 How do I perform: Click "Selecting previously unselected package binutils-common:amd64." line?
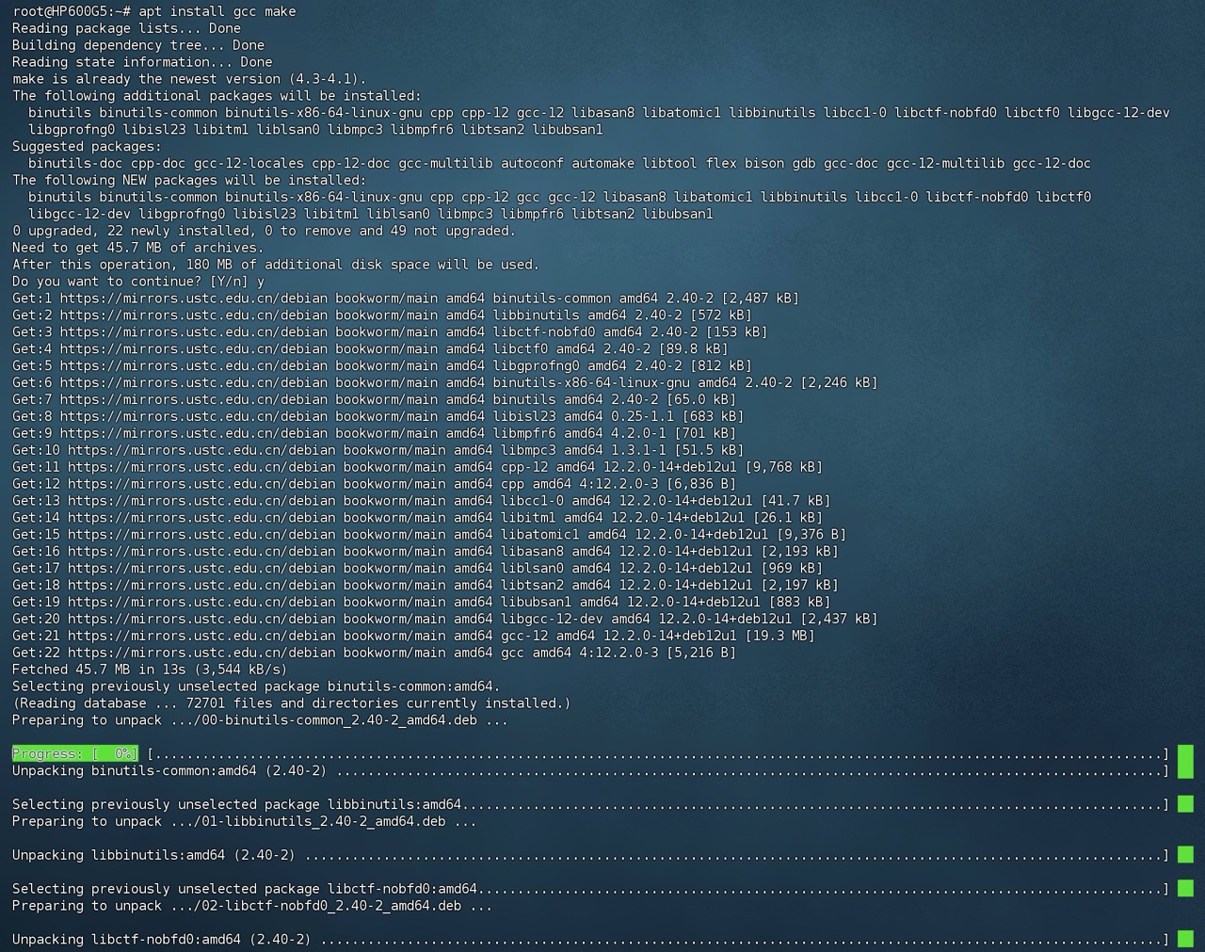pyautogui.click(x=256, y=686)
